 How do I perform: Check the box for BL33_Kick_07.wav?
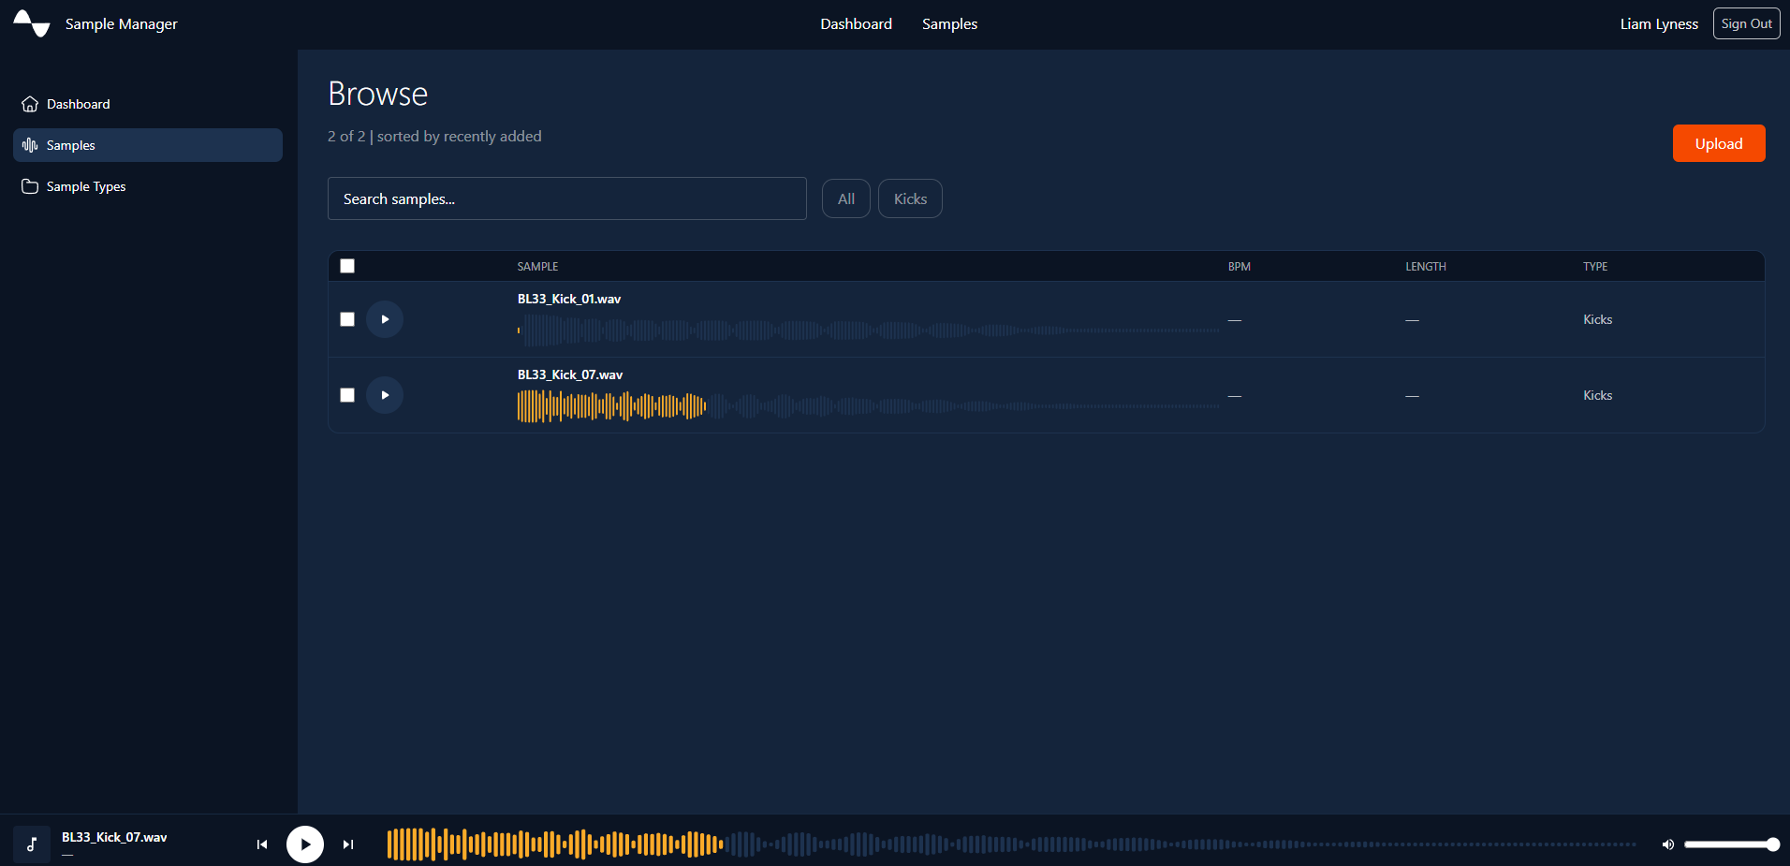click(347, 395)
